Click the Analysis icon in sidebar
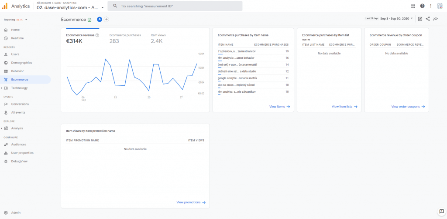The image size is (447, 219). click(6, 128)
